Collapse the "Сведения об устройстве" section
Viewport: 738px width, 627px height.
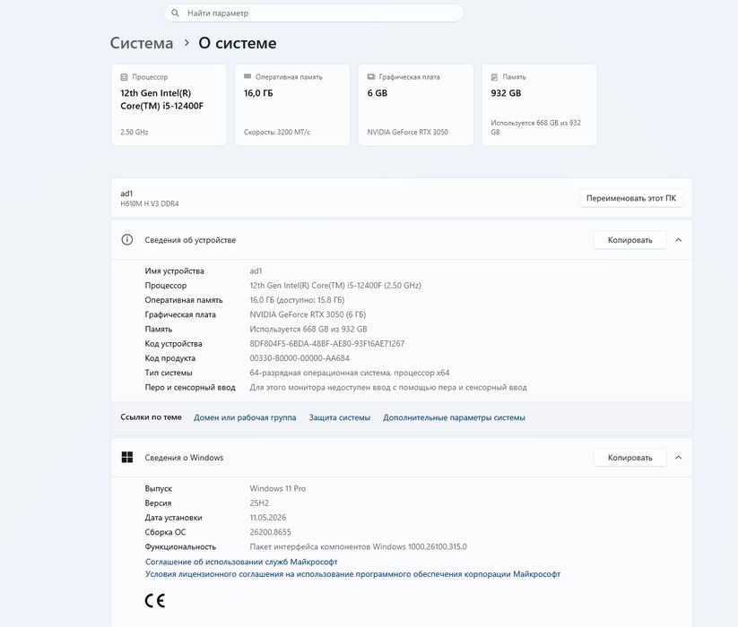click(x=678, y=240)
